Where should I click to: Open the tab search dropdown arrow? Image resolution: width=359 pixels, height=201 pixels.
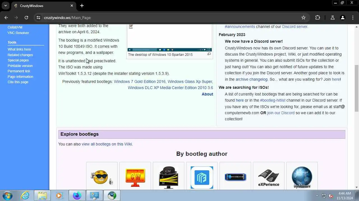tap(5, 6)
